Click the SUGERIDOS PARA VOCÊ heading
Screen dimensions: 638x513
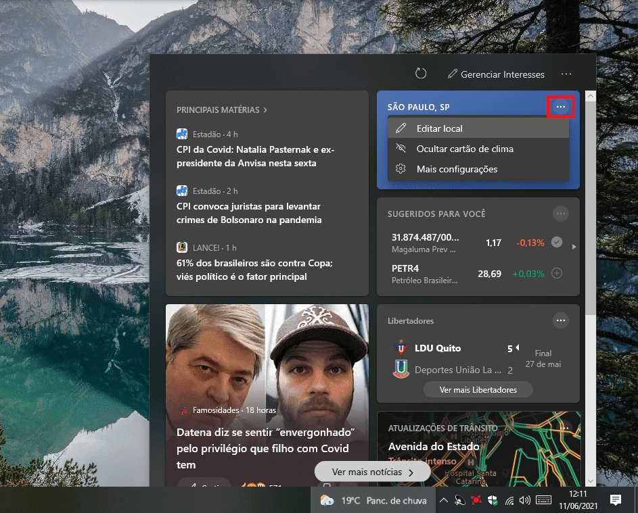click(x=436, y=214)
